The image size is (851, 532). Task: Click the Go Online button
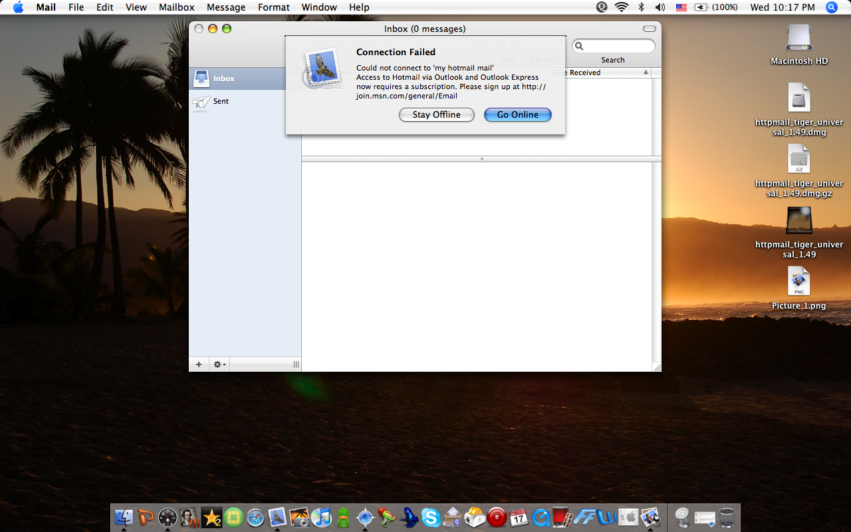[x=518, y=114]
